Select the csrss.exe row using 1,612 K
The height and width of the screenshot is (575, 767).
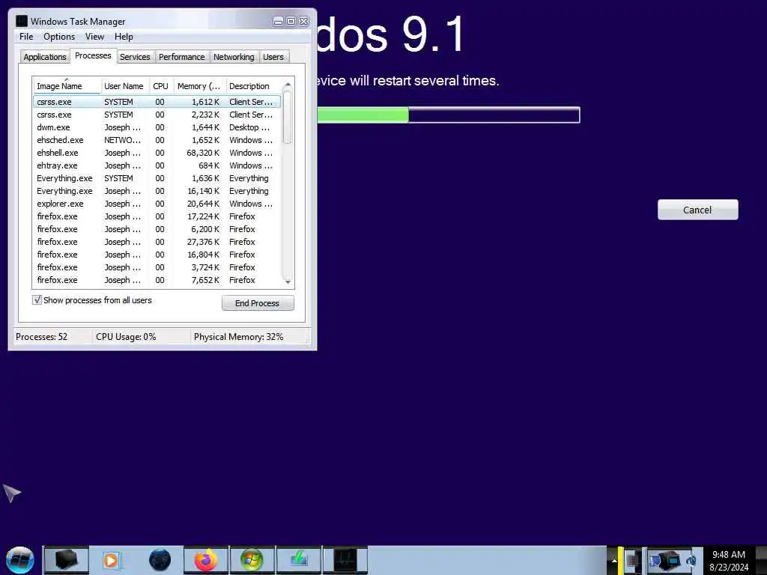tap(157, 102)
